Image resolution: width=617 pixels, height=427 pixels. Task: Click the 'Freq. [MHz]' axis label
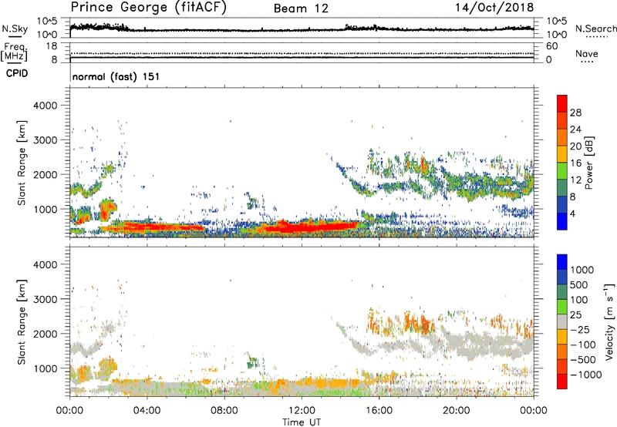tap(14, 52)
